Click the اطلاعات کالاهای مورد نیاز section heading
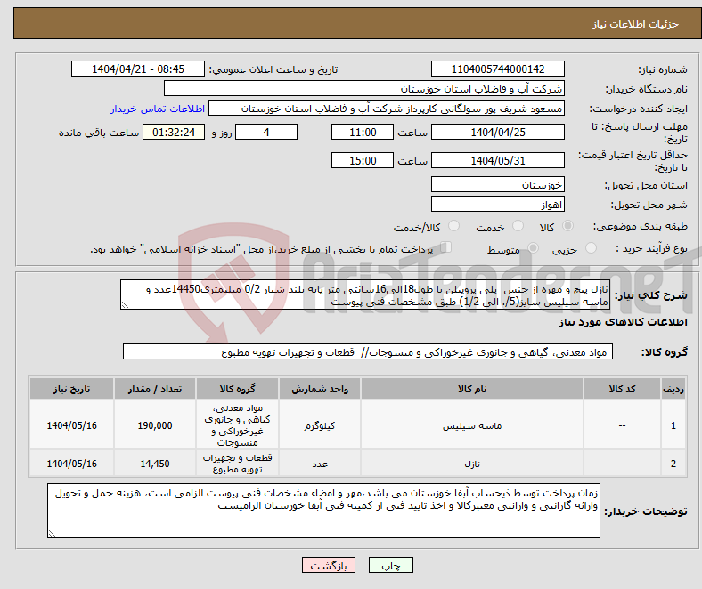The image size is (702, 589). coord(623,322)
